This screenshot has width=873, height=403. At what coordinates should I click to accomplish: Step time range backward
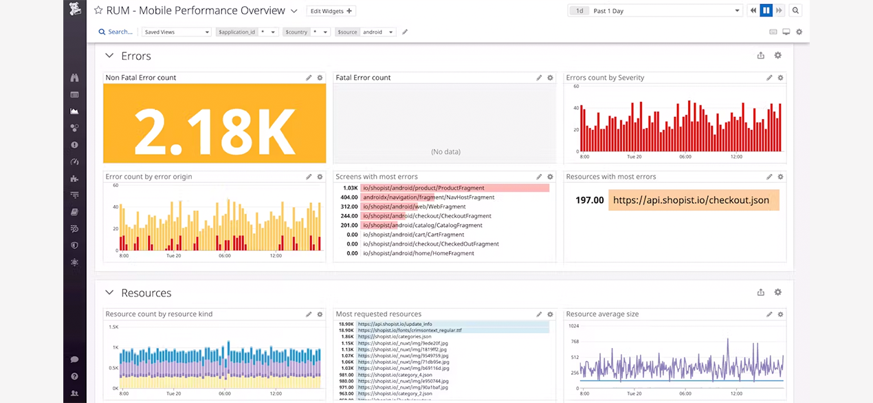(x=753, y=11)
